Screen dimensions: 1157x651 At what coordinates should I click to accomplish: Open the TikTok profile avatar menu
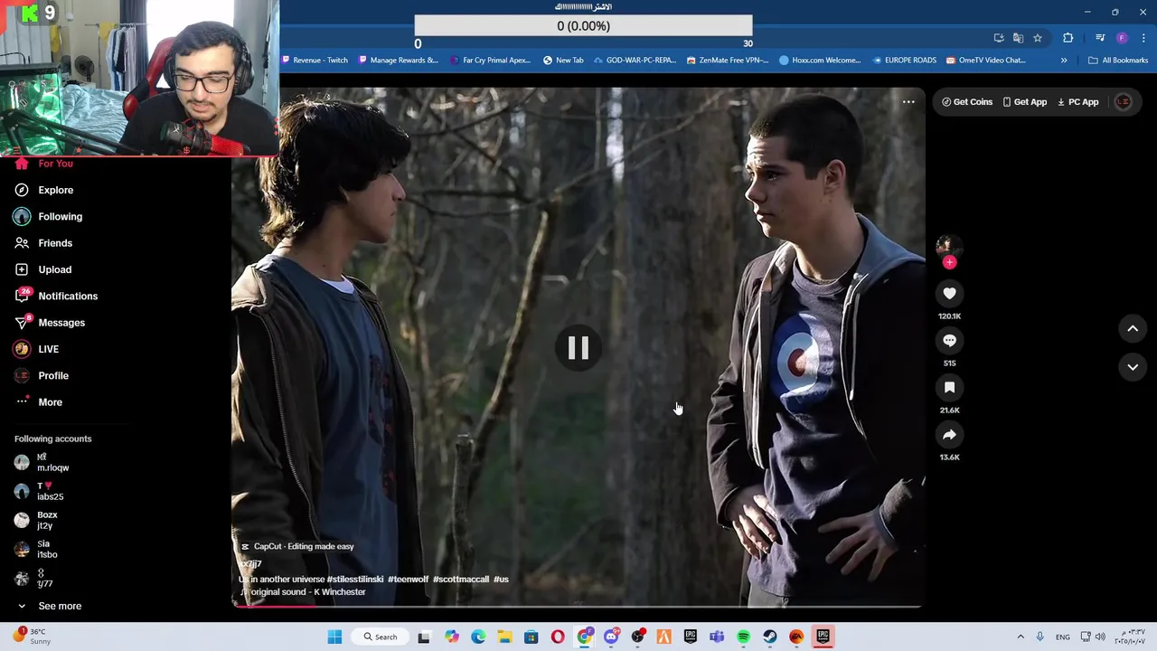[1123, 102]
